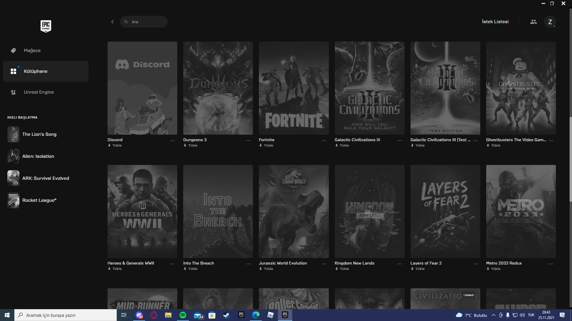Click Yükle under Metro 2033 Redux
This screenshot has height=321, width=572.
(493, 269)
